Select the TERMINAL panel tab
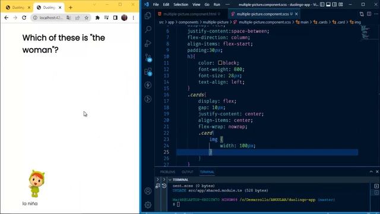The height and width of the screenshot is (214, 380). (x=207, y=172)
